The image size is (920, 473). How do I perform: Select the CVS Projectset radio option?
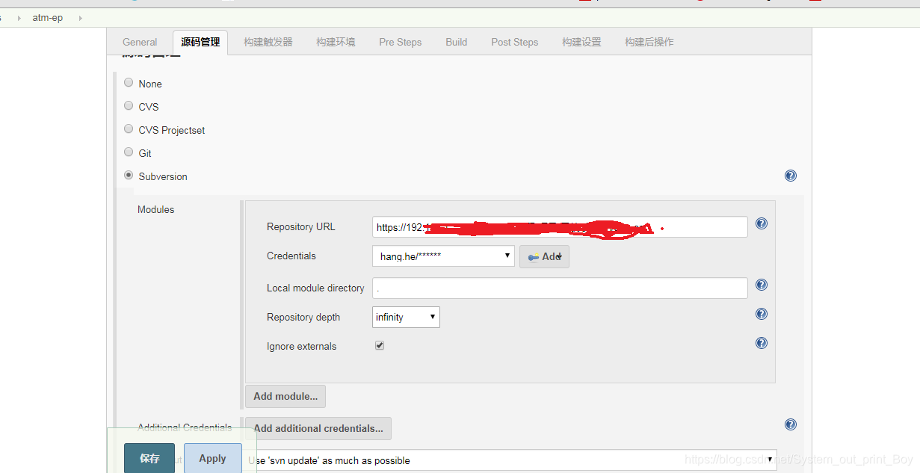tap(129, 129)
